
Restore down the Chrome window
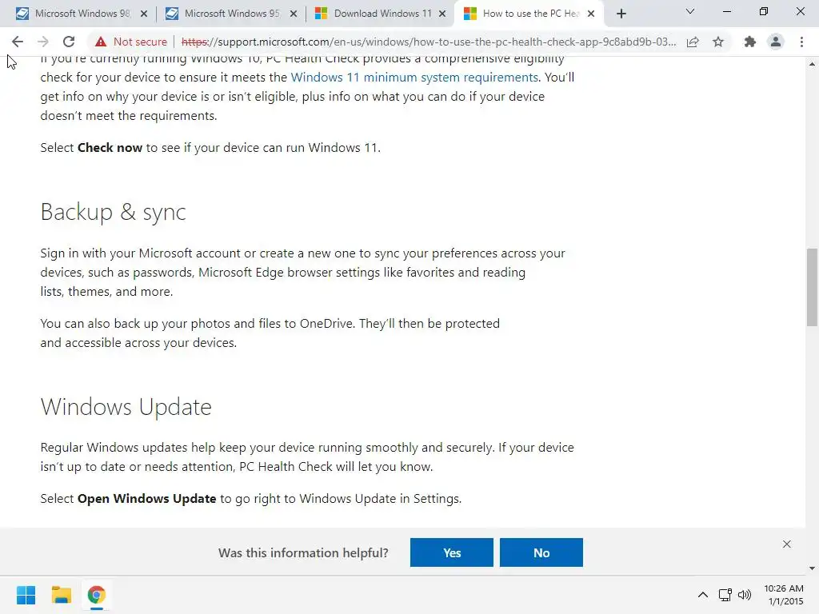764,11
